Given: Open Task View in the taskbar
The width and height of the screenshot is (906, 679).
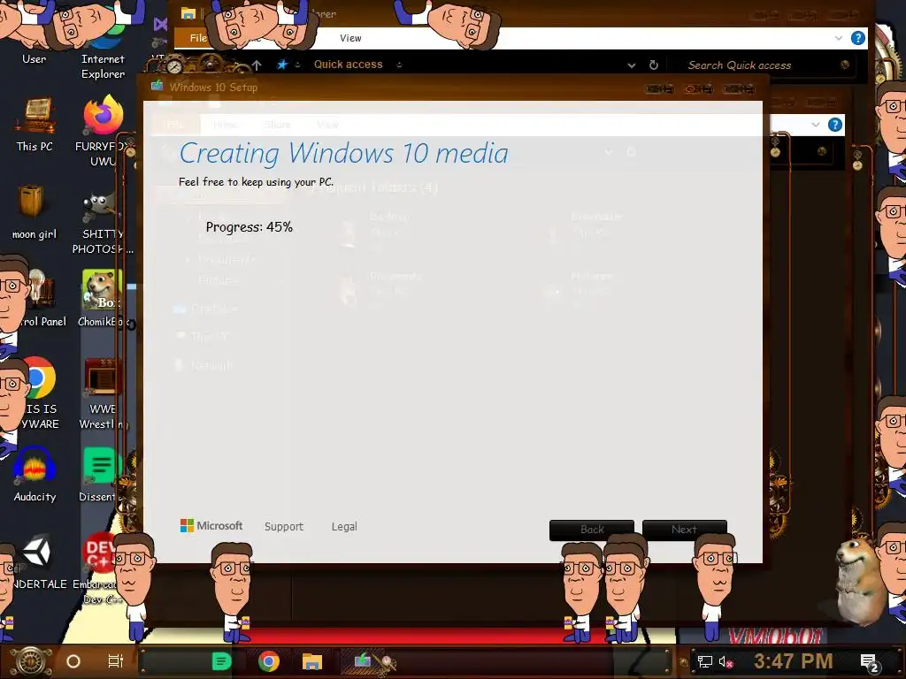Looking at the screenshot, I should tap(116, 661).
